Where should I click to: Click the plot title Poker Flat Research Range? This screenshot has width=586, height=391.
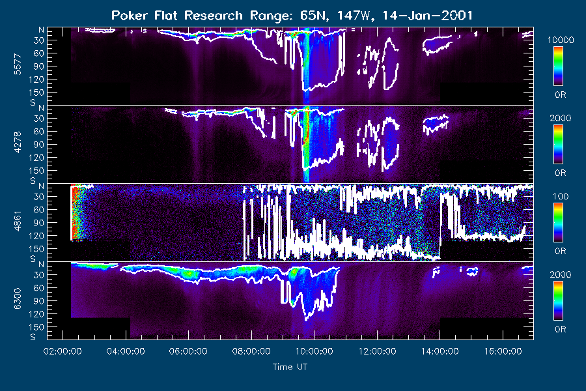click(292, 16)
